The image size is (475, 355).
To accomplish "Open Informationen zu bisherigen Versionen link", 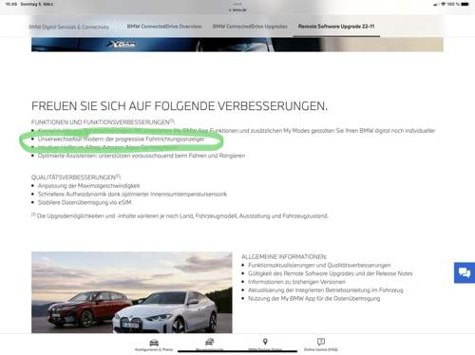I will pyautogui.click(x=296, y=282).
